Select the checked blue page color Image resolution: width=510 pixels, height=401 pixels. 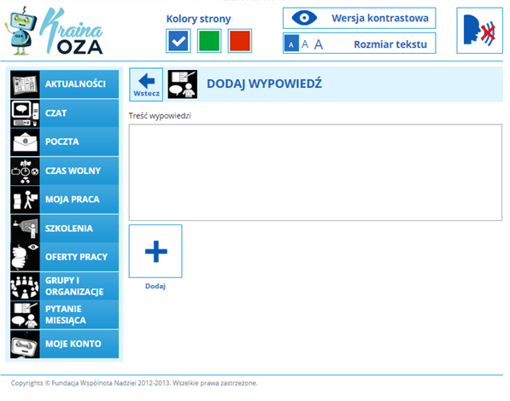coord(179,41)
